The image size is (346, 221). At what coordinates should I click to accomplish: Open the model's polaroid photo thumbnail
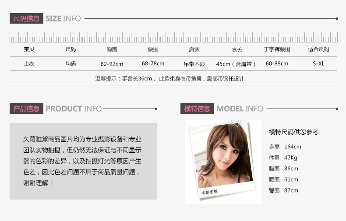coord(223,162)
